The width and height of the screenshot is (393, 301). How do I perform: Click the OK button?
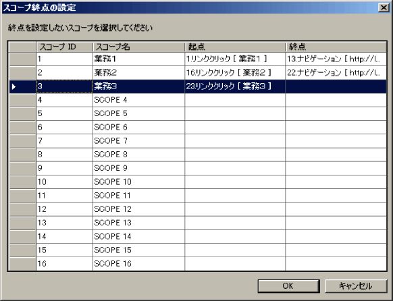[x=288, y=285]
